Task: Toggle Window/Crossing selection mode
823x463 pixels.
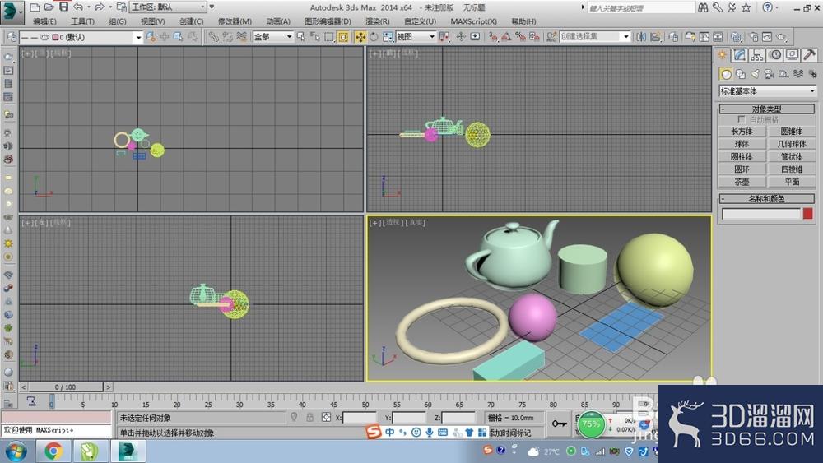Action: click(342, 37)
